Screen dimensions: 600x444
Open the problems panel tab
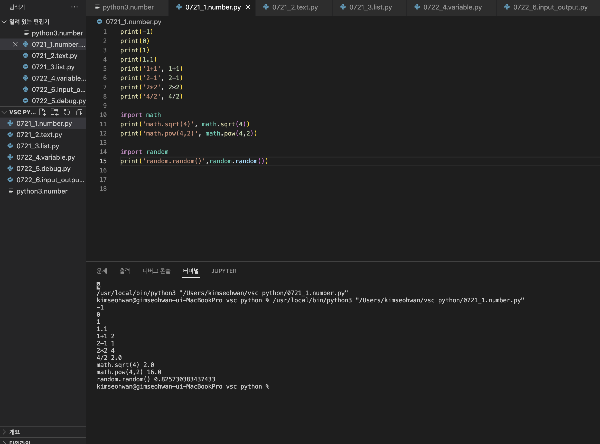102,271
